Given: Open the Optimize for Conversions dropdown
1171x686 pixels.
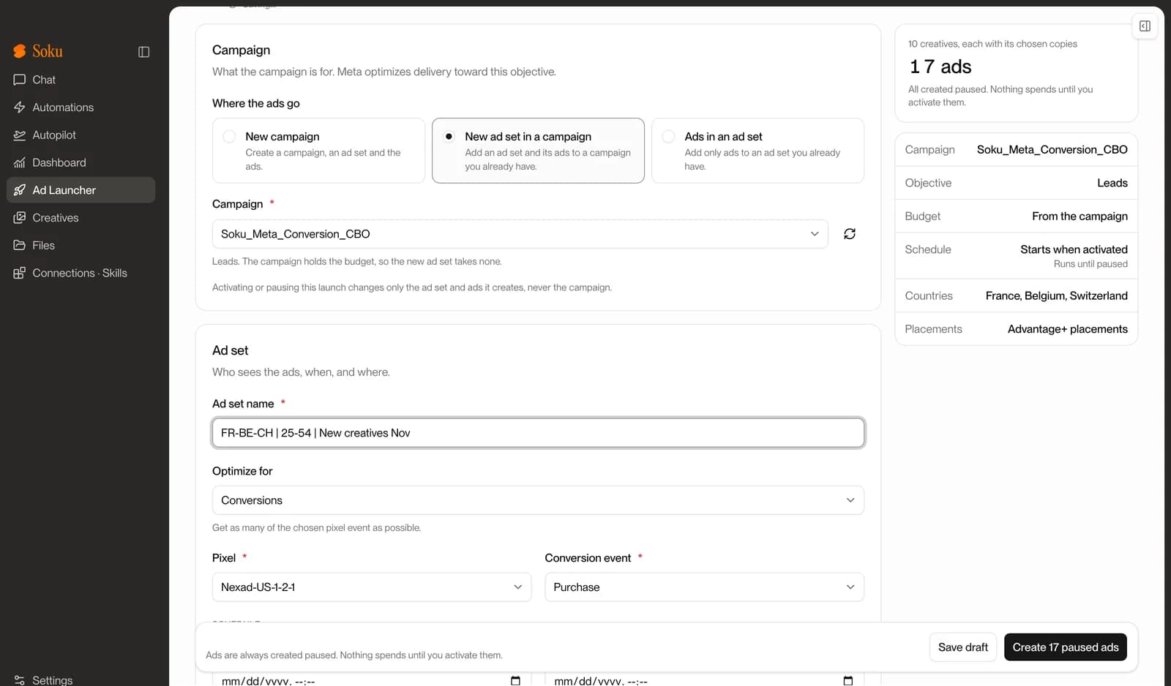Looking at the screenshot, I should point(538,500).
